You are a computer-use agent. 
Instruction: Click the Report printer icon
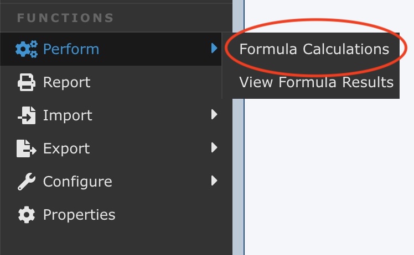pos(27,82)
